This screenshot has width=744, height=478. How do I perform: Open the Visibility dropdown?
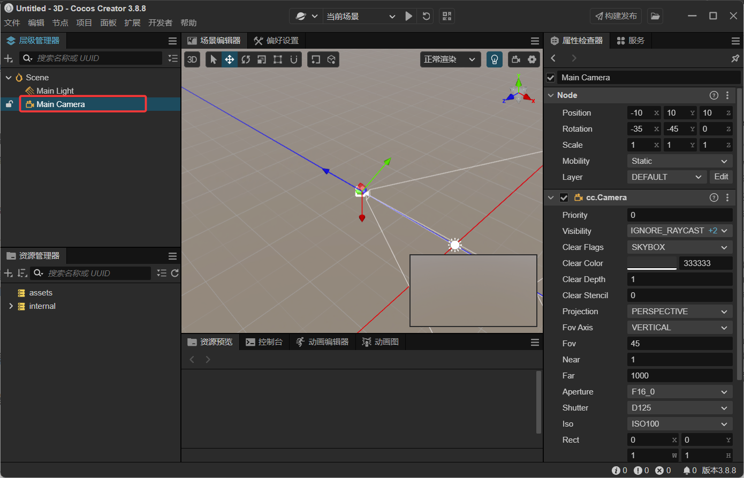[x=680, y=231]
